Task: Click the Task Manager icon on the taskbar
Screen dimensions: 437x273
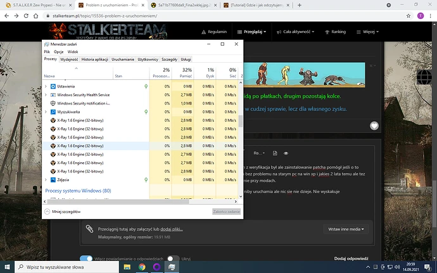Action: tap(172, 267)
